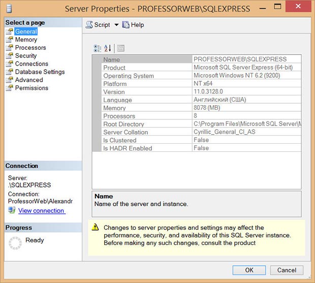Click value PROFESSORWEB\SQLEXPRESS in the grid
The height and width of the screenshot is (283, 315).
[240, 59]
